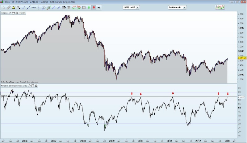This screenshot has width=247, height=143.
Task: Click the 2008 label on time axis
Action: pos(83,141)
